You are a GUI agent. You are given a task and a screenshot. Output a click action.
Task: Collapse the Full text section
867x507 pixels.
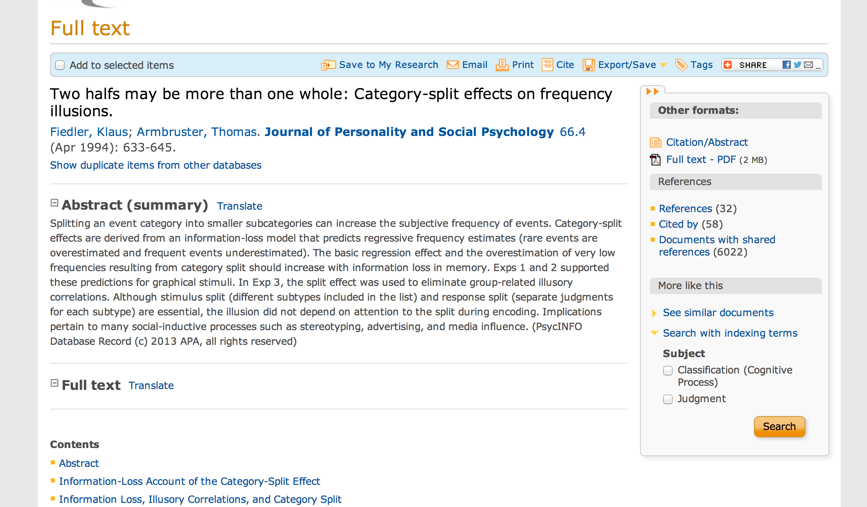tap(54, 383)
